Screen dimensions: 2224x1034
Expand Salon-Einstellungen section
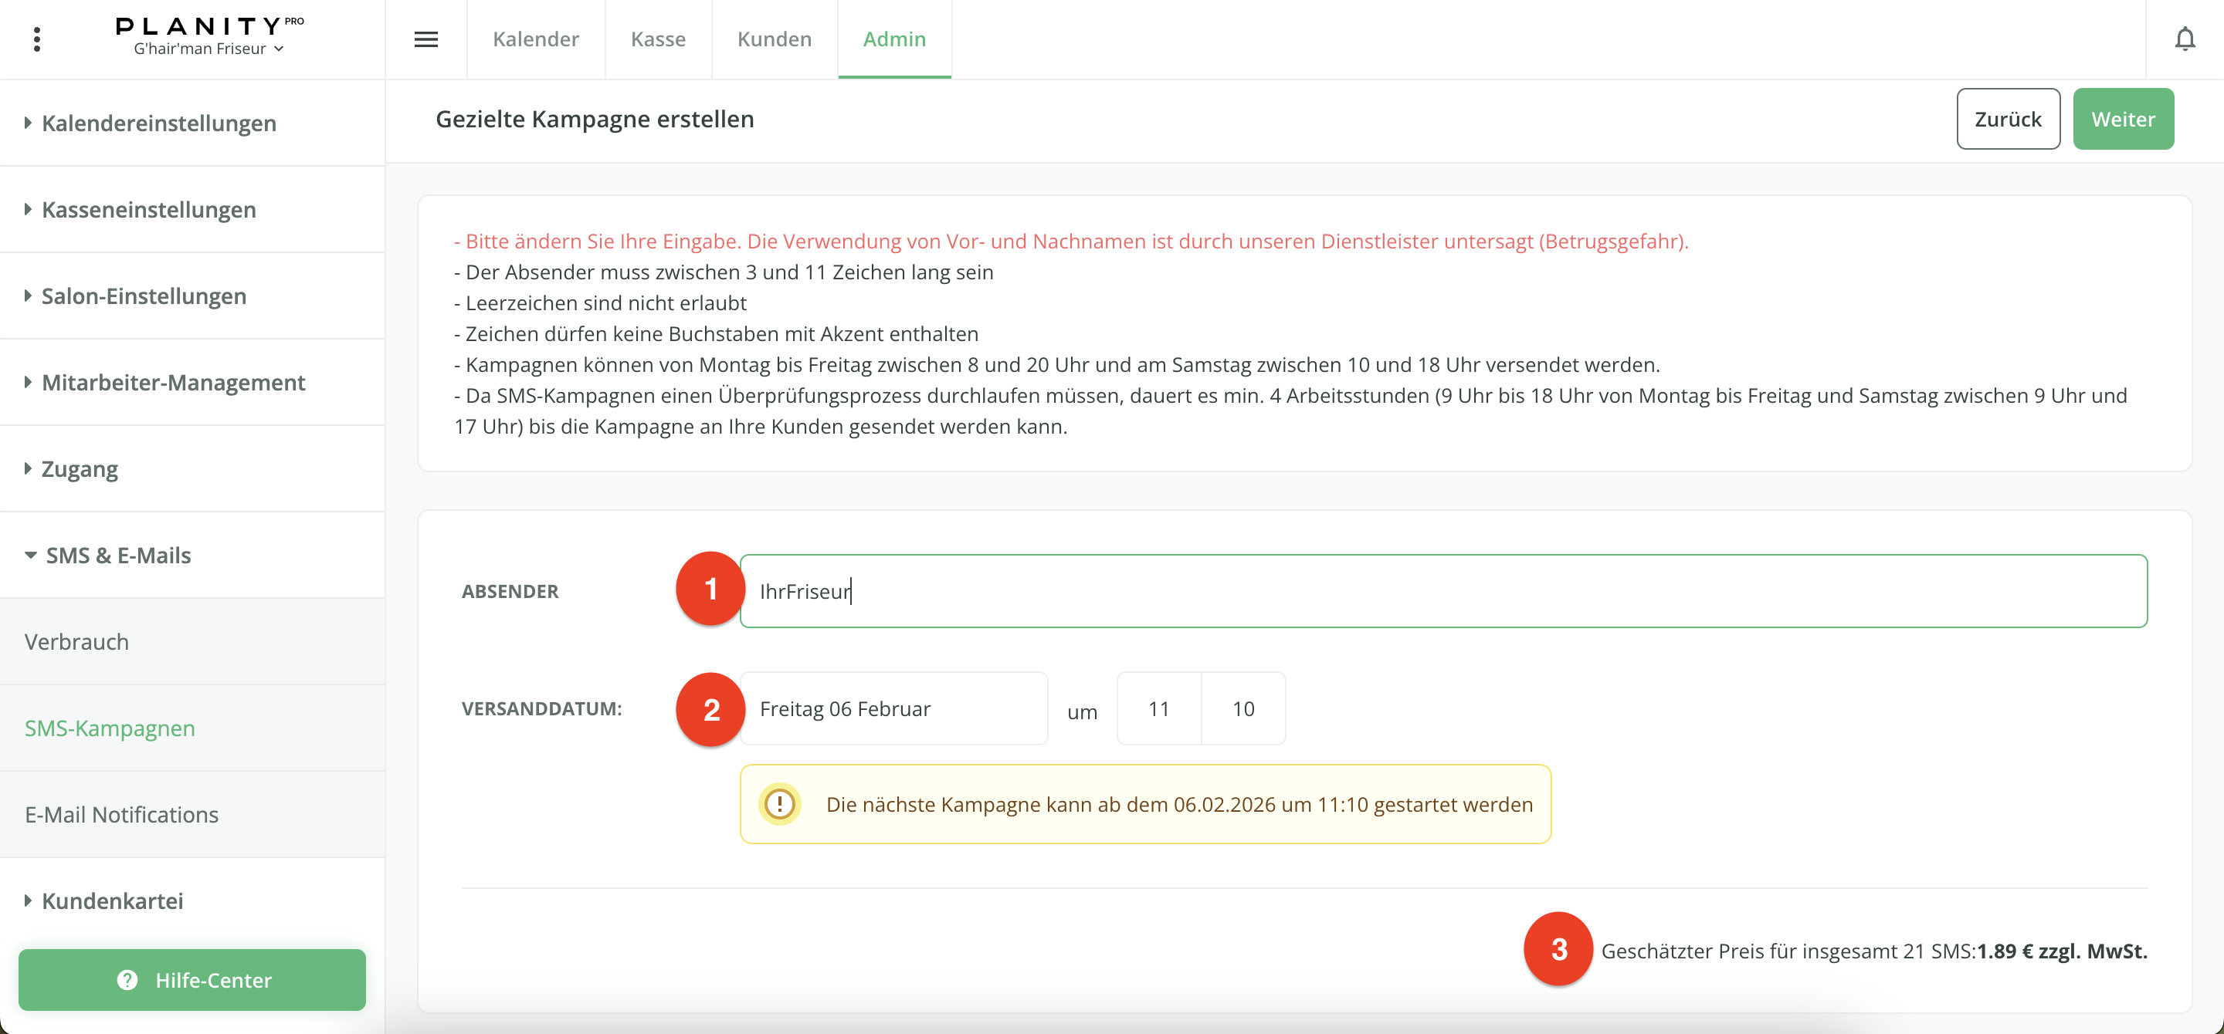pyautogui.click(x=144, y=296)
